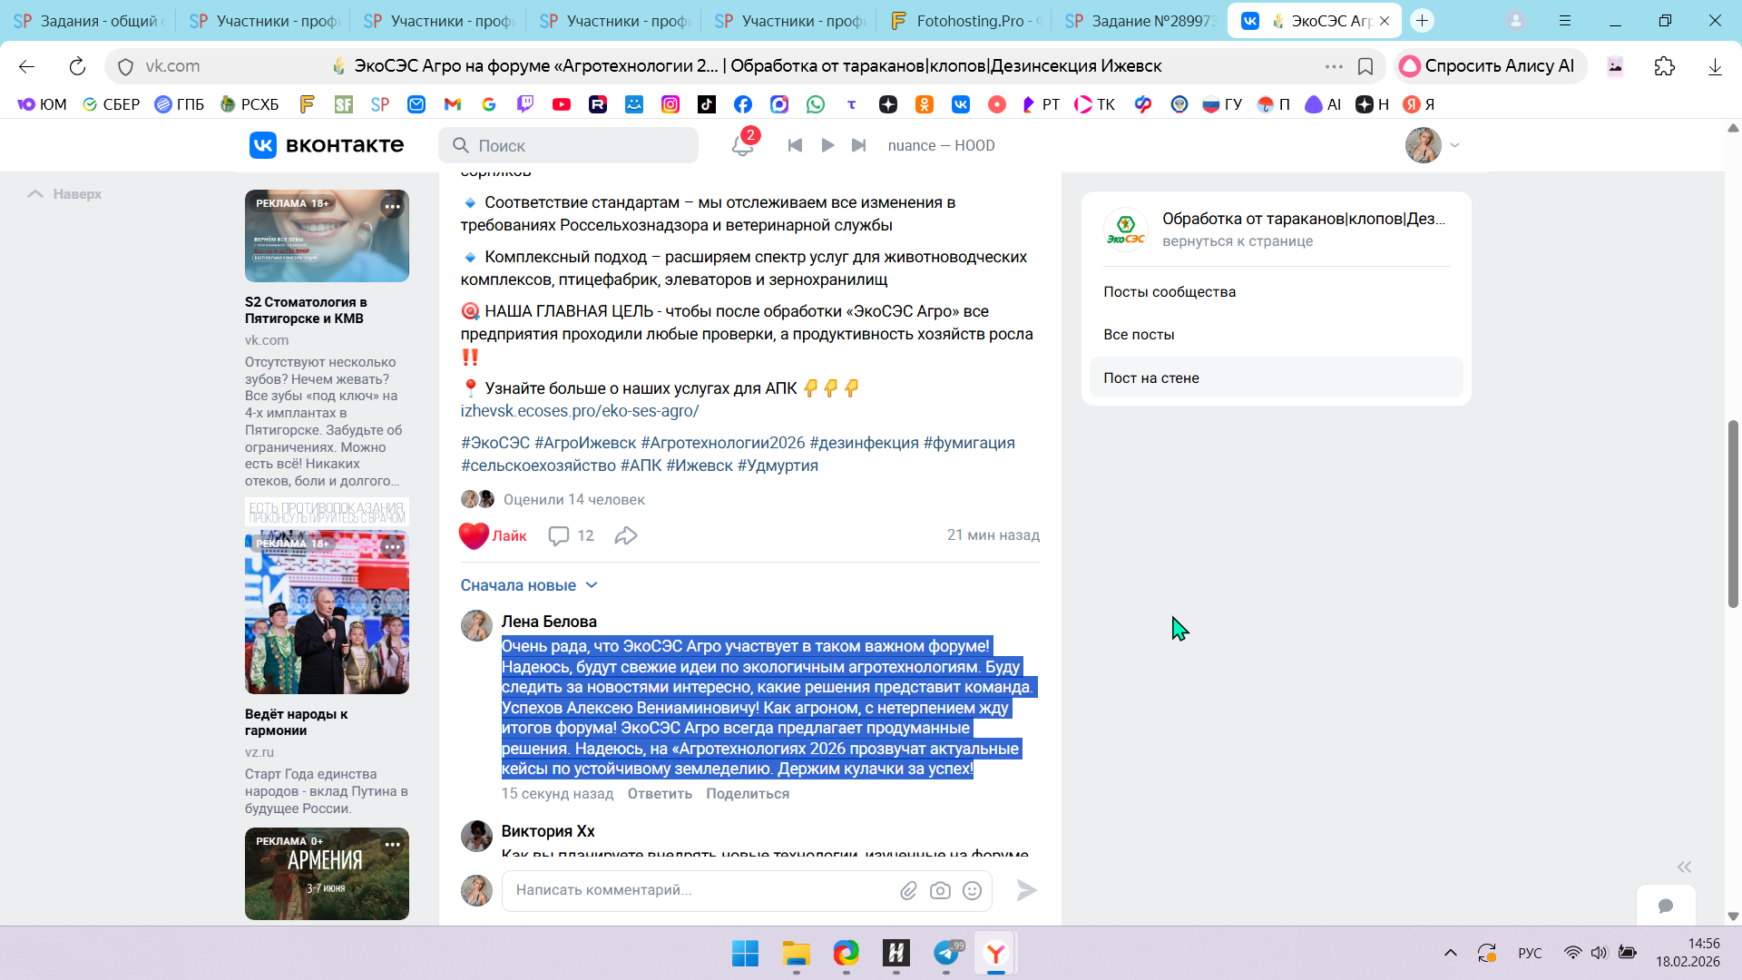Skip to the next track in the player
Image resolution: width=1742 pixels, height=980 pixels.
(858, 145)
